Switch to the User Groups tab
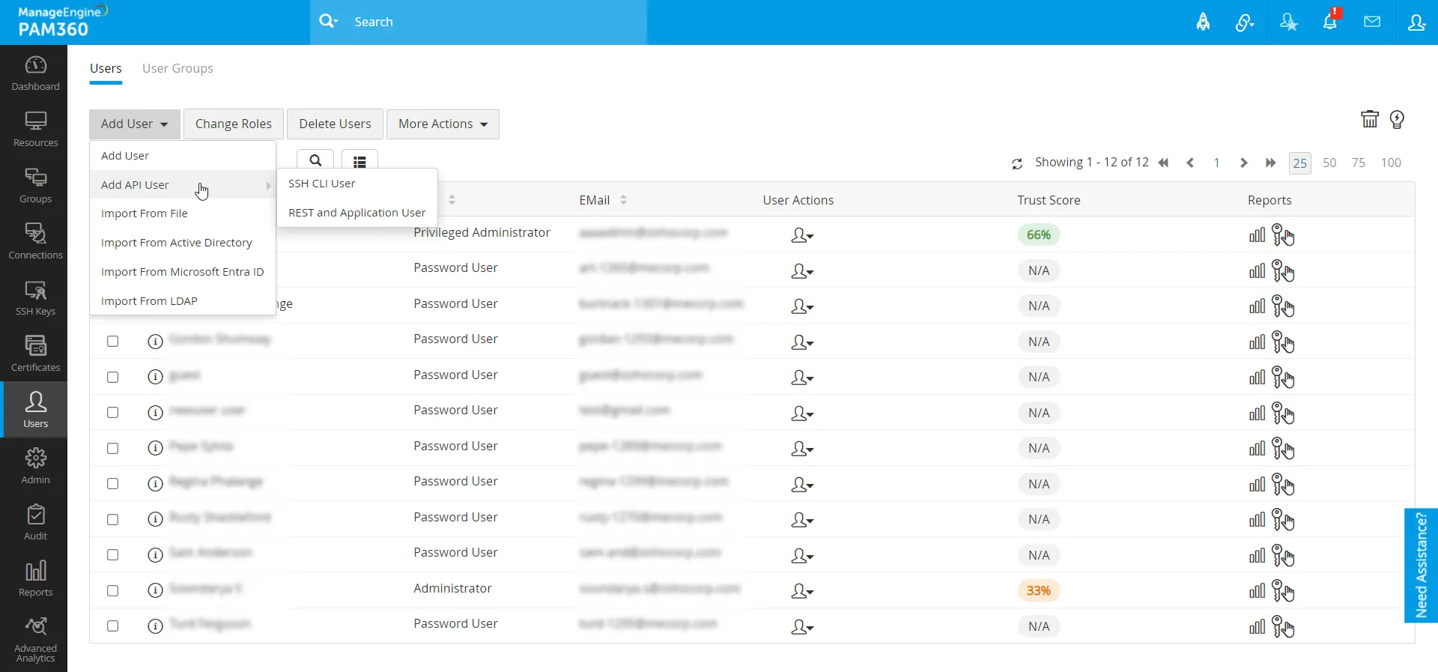1438x672 pixels. 178,68
